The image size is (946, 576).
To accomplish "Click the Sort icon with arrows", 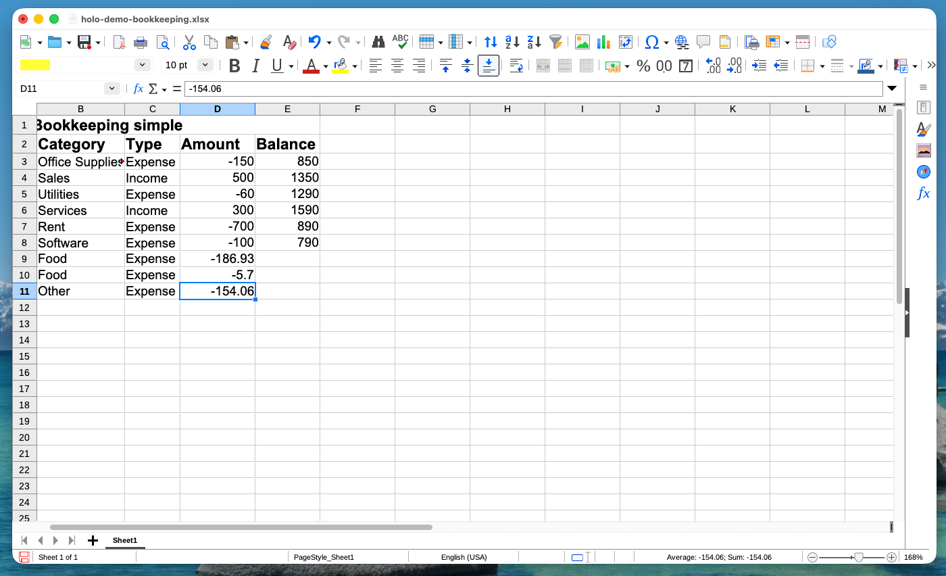I will click(491, 42).
